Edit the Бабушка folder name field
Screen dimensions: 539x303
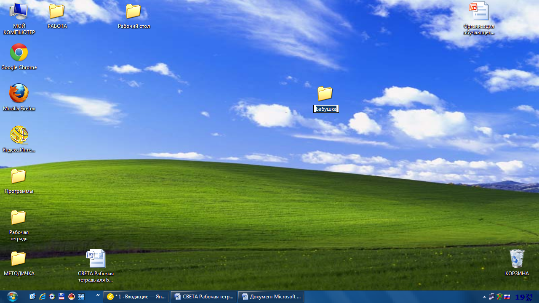(326, 109)
